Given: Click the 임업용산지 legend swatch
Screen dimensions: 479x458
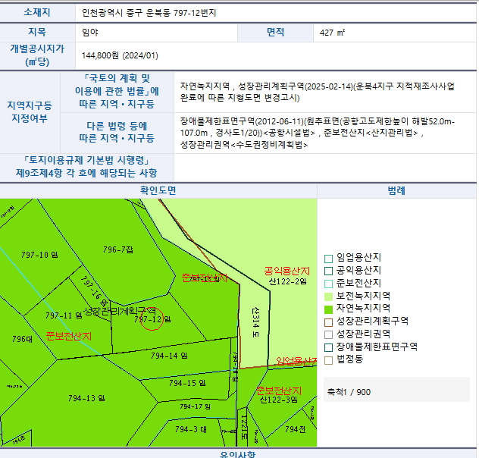Looking at the screenshot, I should point(328,259).
